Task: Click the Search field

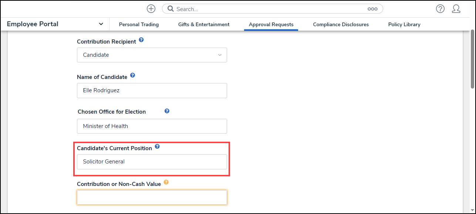Action: (x=270, y=9)
